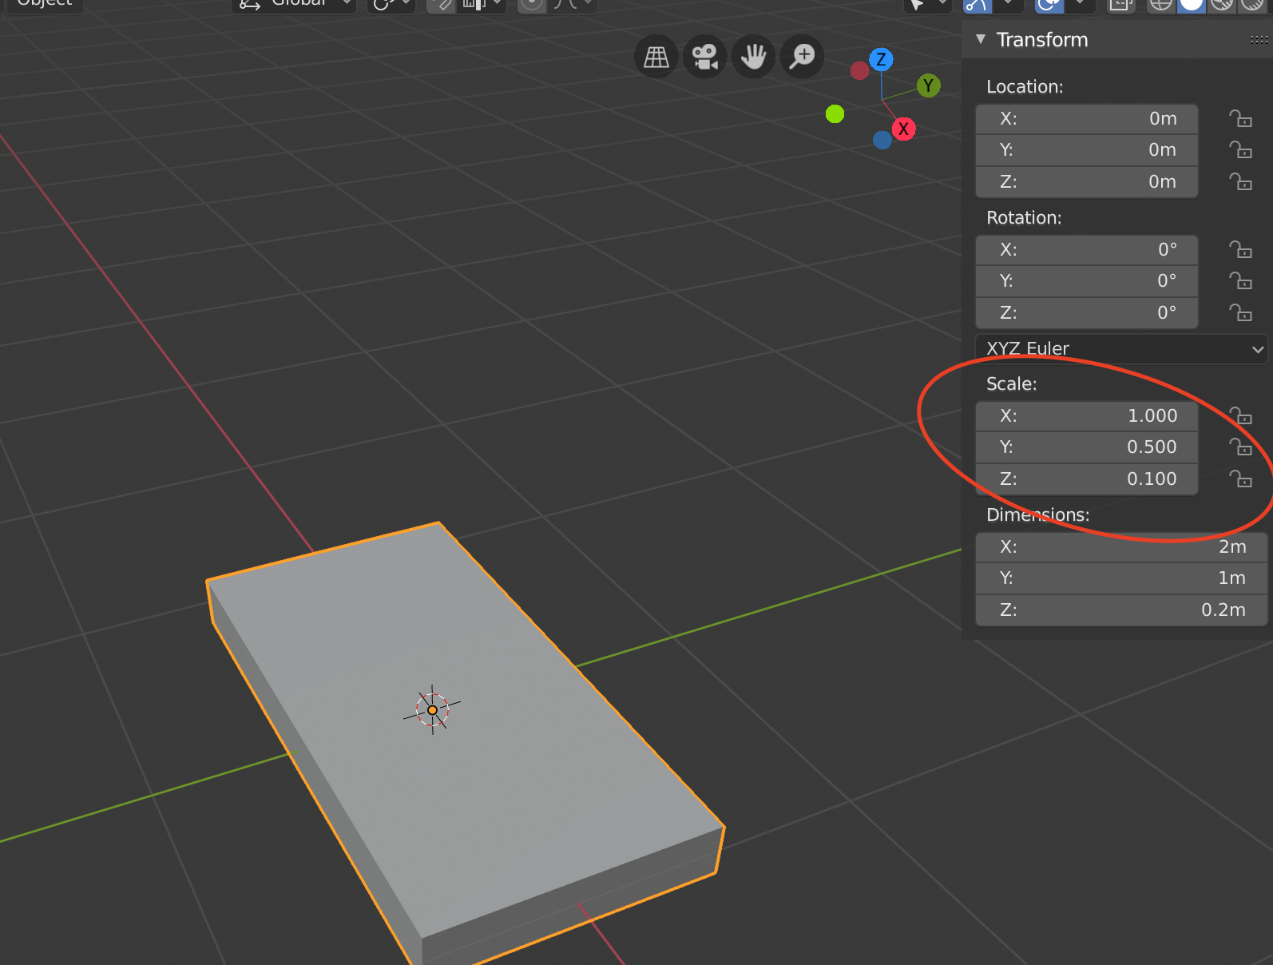Click the magnifier zoom view icon
The height and width of the screenshot is (965, 1273).
(x=802, y=57)
